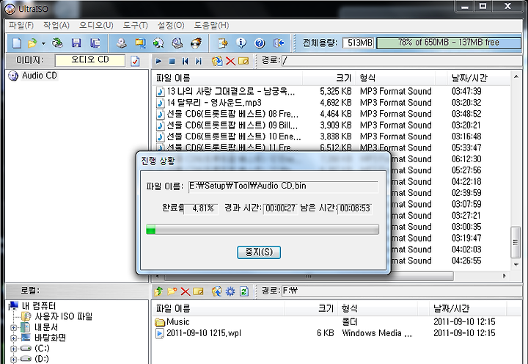Click the Convert image format icon
Screen dimensions: 528x364
[140, 43]
